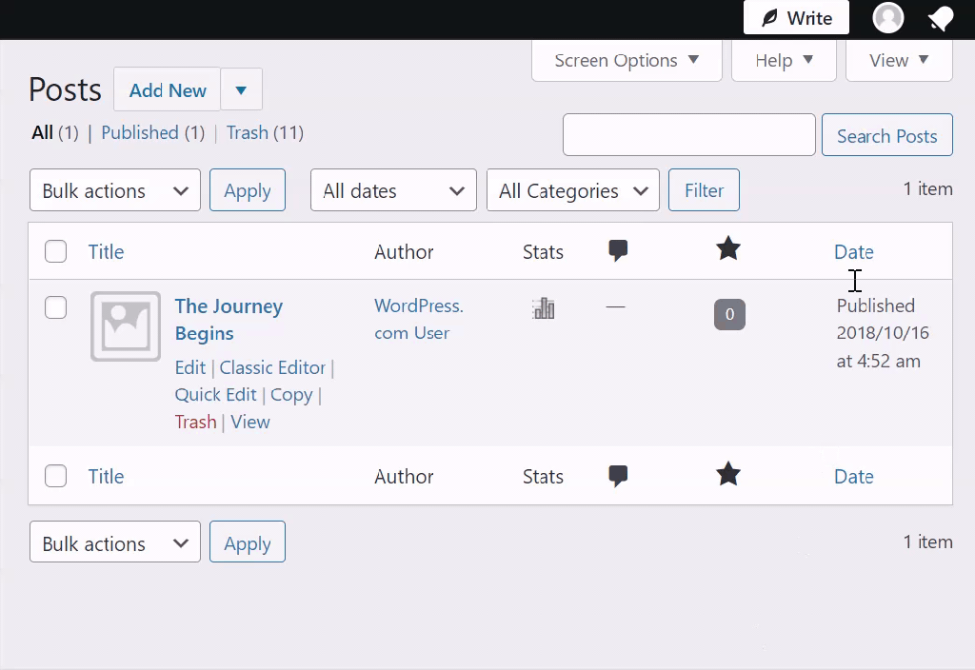Open the All Categories dropdown
Screen dimensions: 975x670
572,190
